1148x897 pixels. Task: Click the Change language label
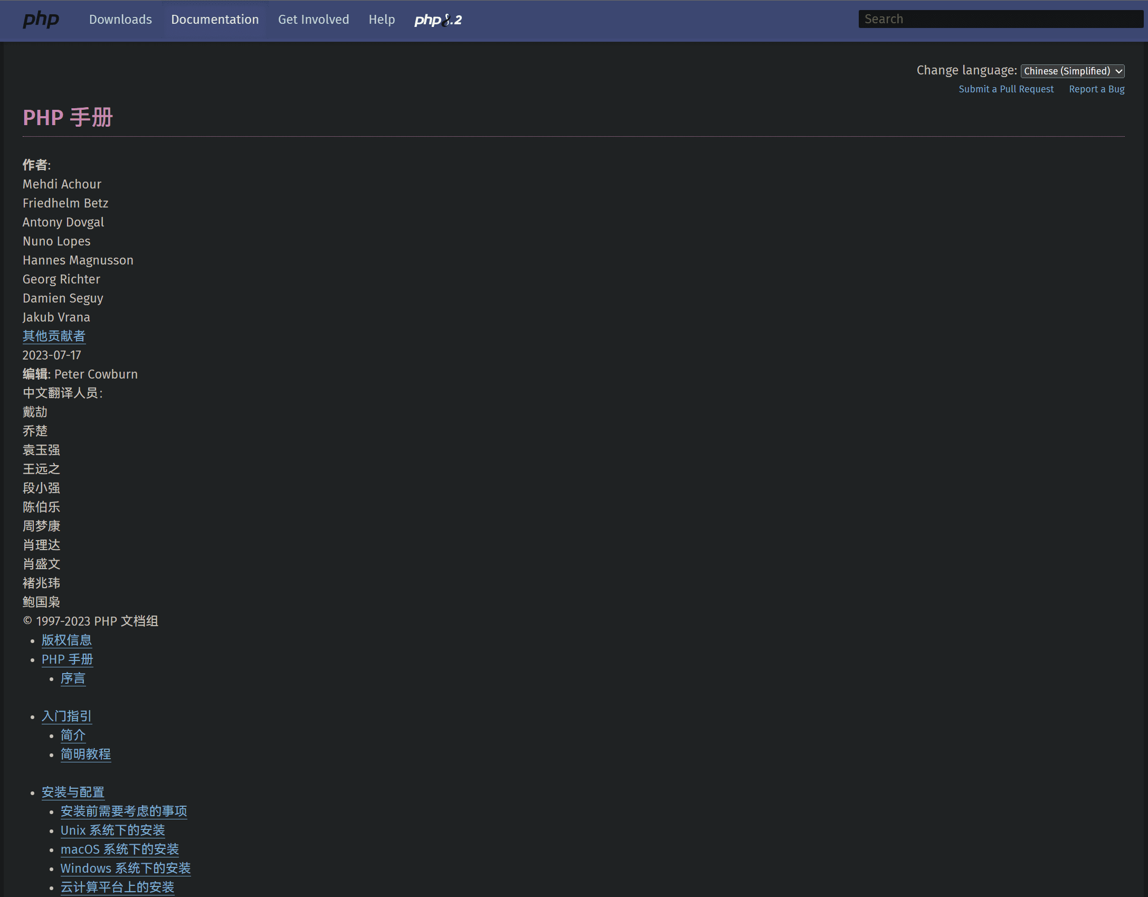tap(966, 71)
